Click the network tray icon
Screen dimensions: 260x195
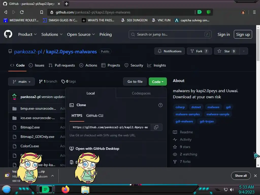tap(225, 189)
